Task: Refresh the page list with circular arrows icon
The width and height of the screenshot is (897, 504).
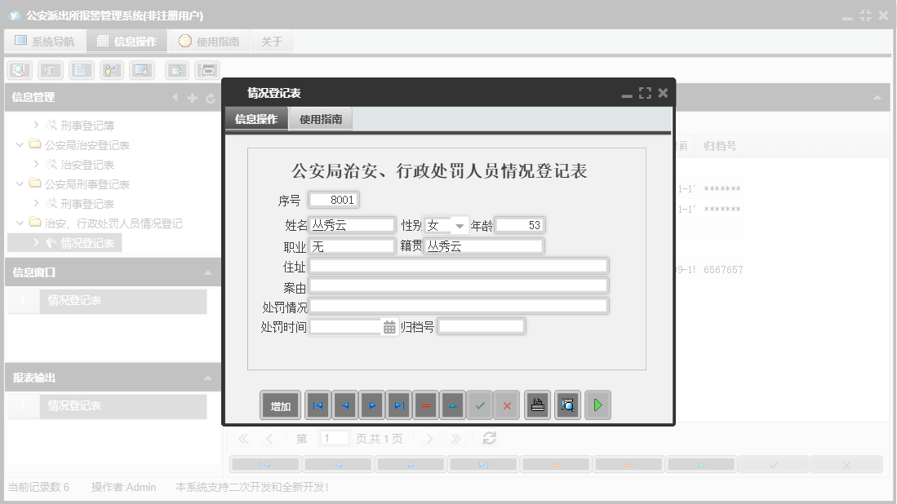Action: (x=488, y=438)
